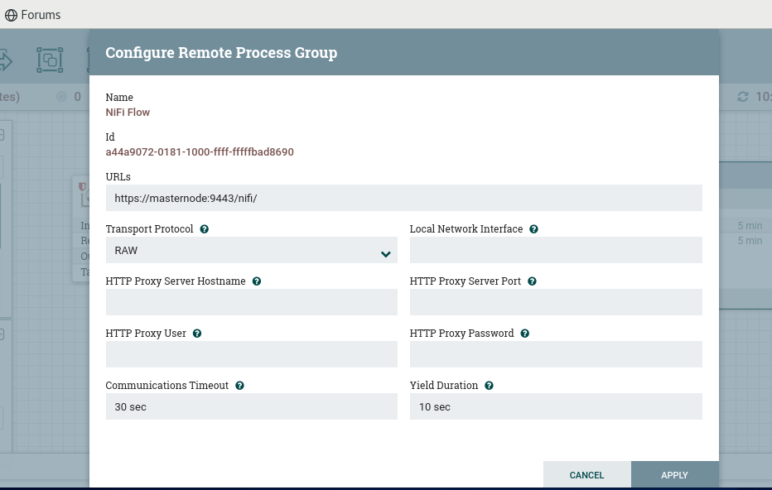This screenshot has height=490, width=772.
Task: Click the help icon beside Yield Duration
Action: click(489, 386)
